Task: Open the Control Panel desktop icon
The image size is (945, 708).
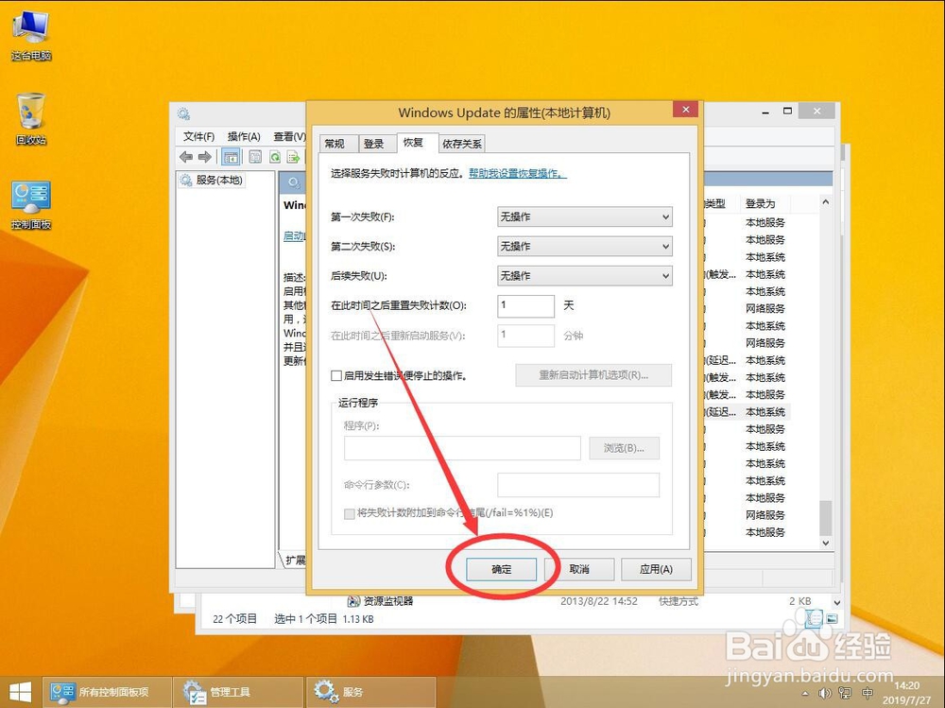Action: (31, 205)
